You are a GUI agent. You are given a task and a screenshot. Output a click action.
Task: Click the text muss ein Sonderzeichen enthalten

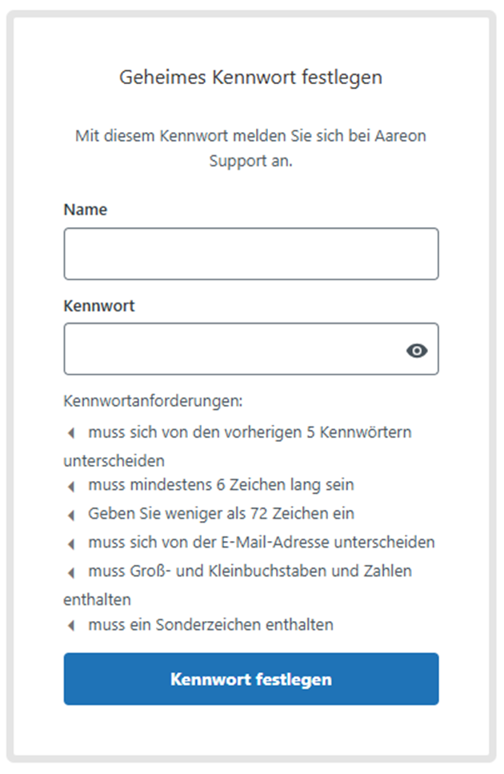tap(210, 624)
